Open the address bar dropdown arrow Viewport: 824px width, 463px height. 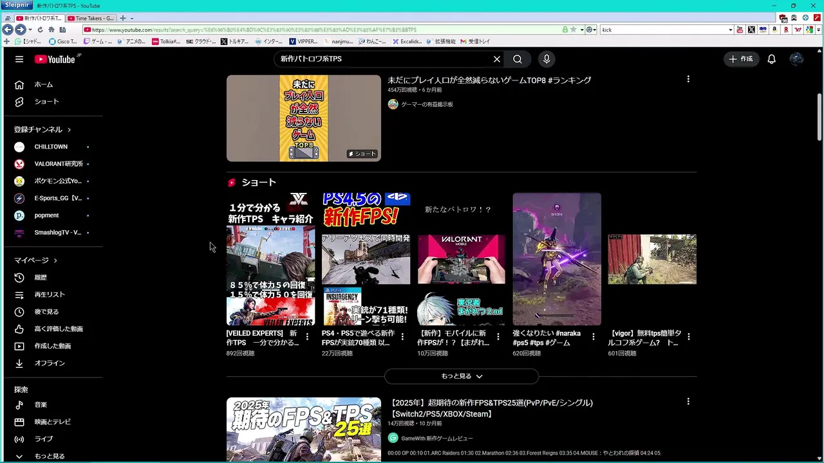coord(581,30)
